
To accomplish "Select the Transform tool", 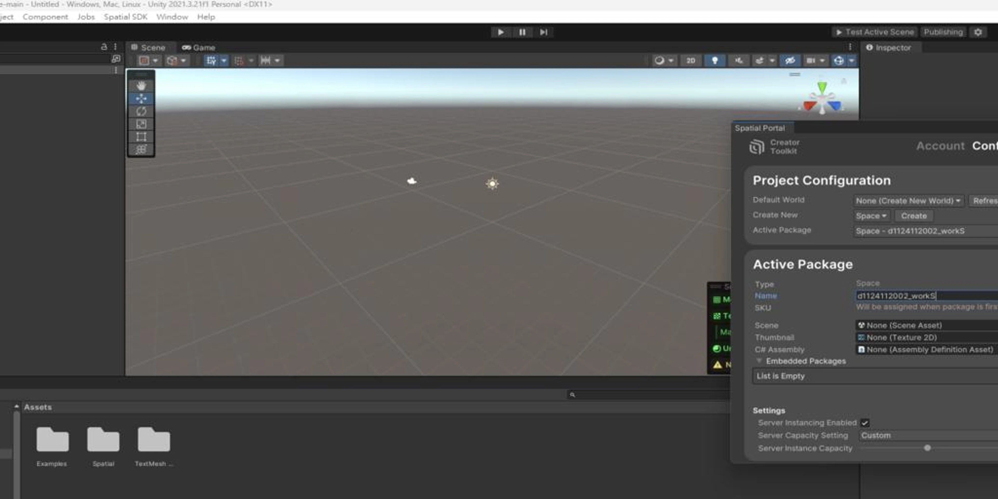I will pyautogui.click(x=141, y=149).
